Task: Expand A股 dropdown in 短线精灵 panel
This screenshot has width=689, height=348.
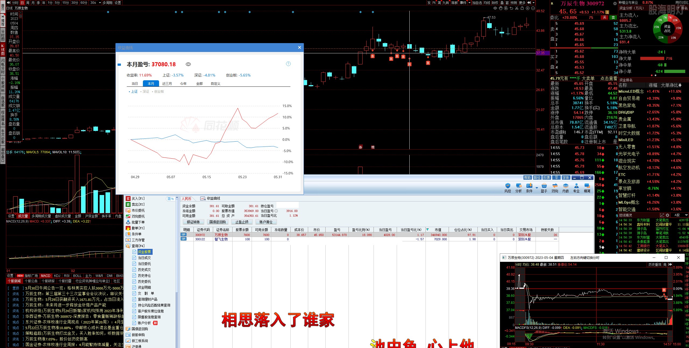Action: [686, 215]
